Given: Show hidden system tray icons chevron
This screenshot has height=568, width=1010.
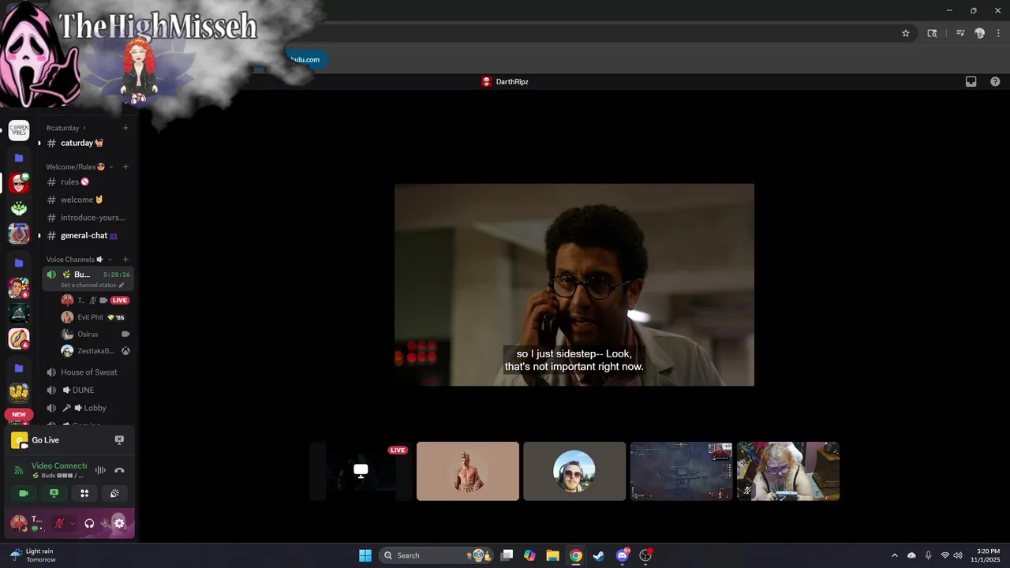Looking at the screenshot, I should 894,555.
